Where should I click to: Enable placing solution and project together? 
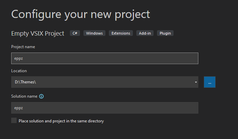click(x=14, y=120)
